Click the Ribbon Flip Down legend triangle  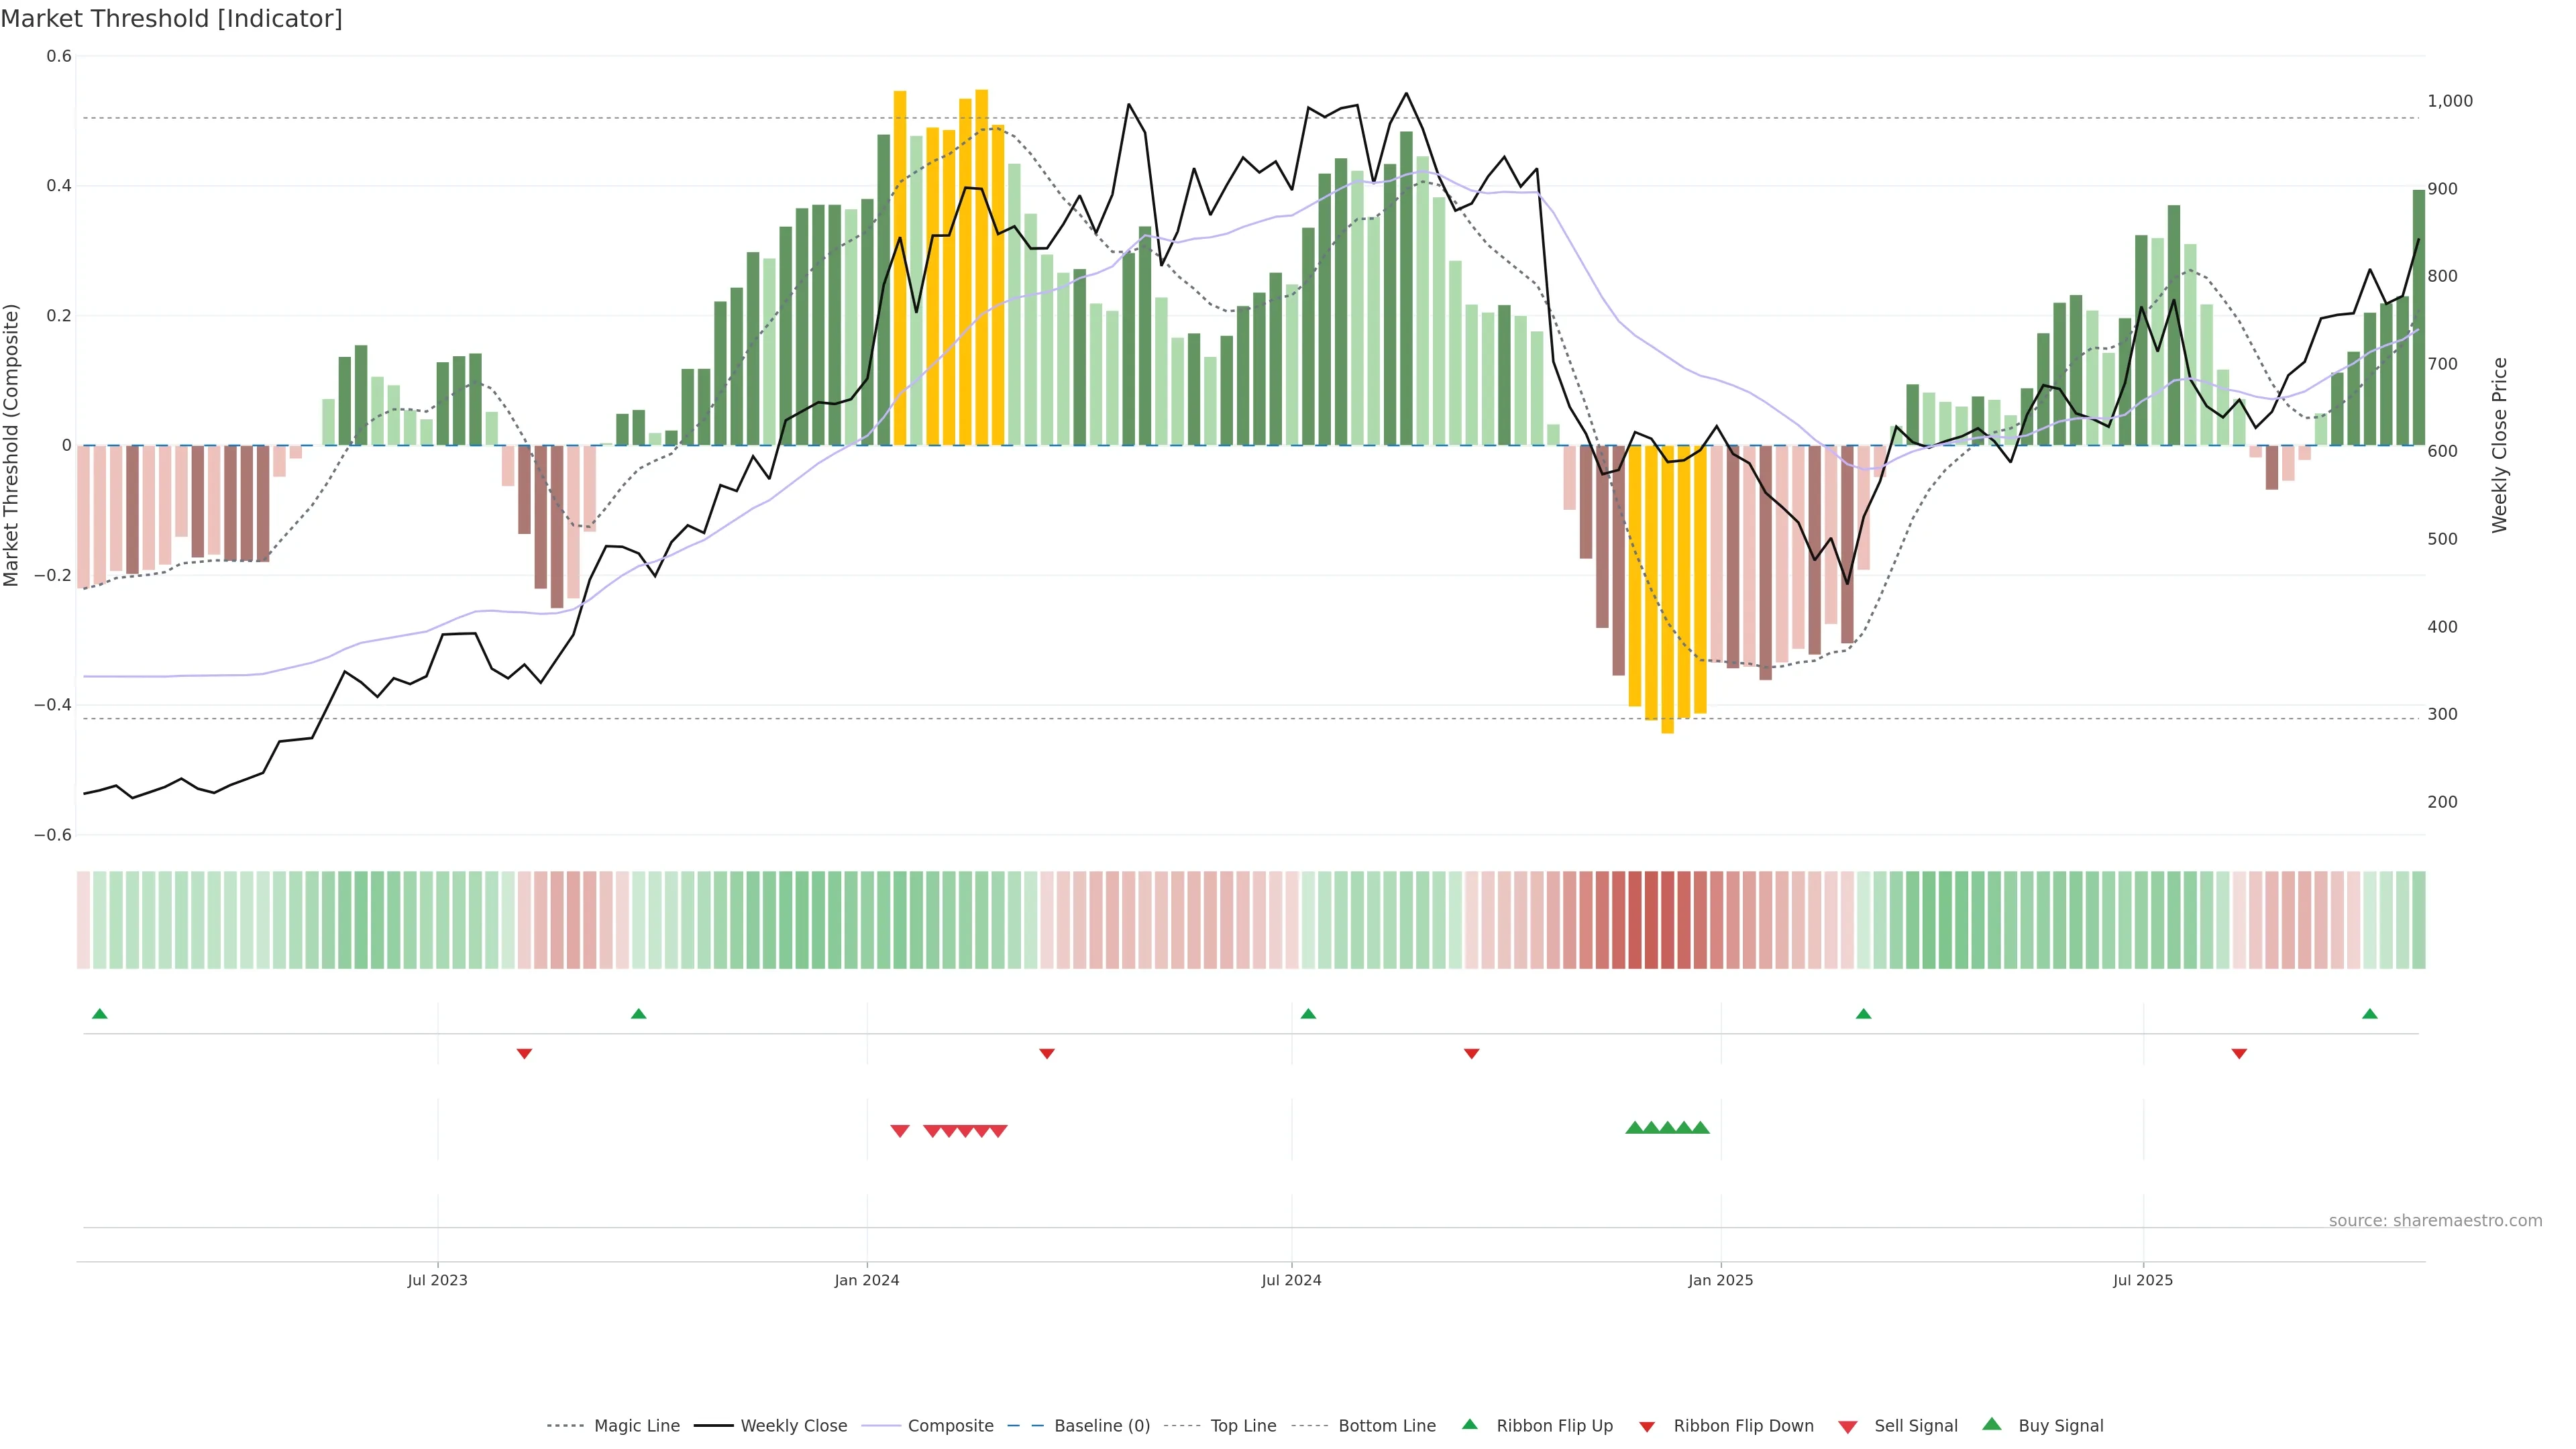tap(1647, 1426)
